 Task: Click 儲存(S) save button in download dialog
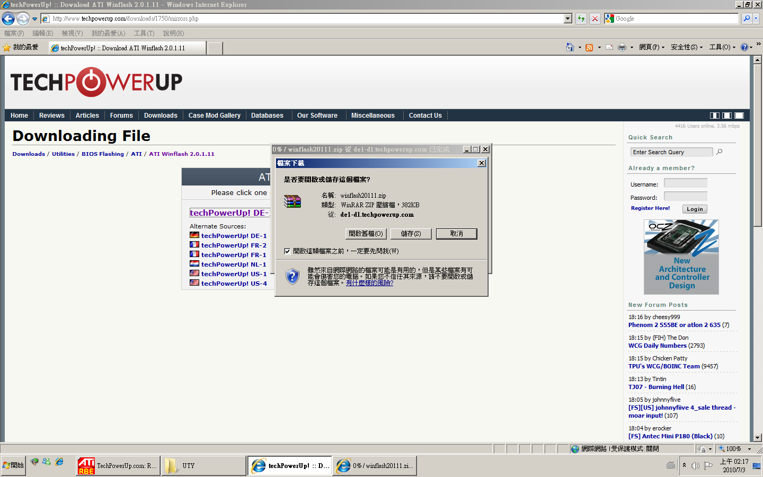(x=411, y=234)
